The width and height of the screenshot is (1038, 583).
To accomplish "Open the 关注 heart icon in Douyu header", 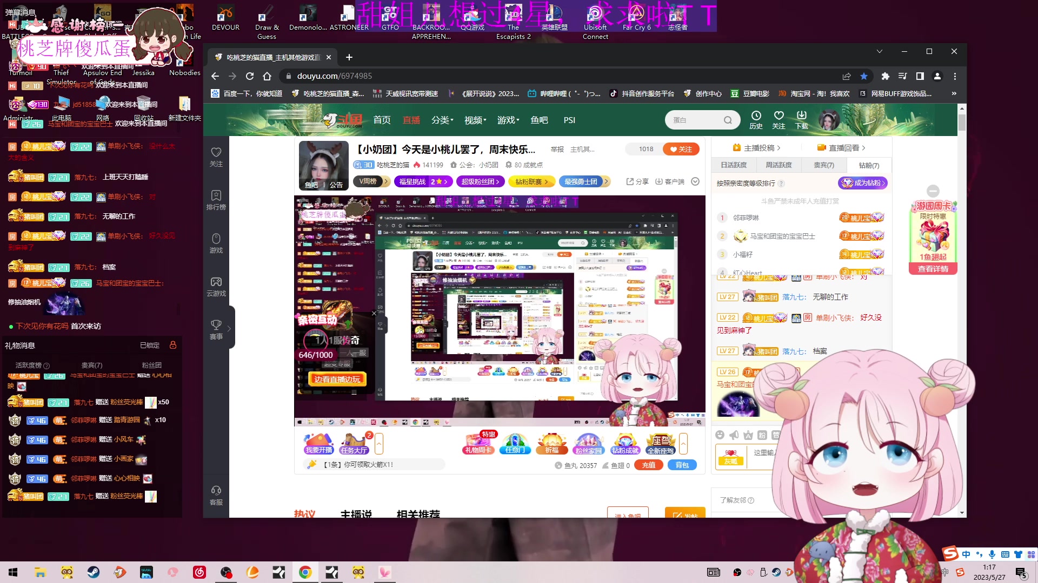I will [x=778, y=120].
